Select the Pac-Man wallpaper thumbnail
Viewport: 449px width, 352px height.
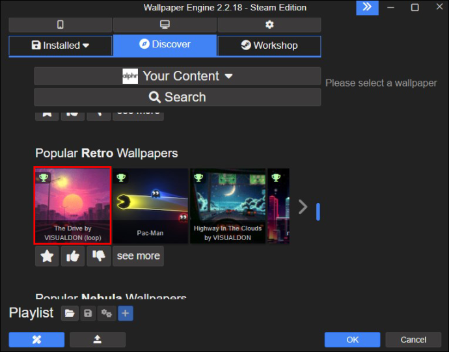click(x=150, y=206)
